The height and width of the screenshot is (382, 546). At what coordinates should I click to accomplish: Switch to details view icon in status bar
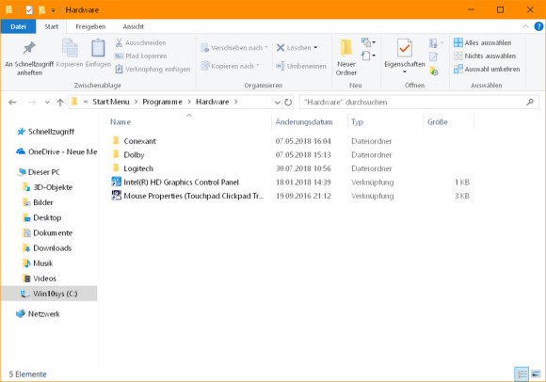pos(522,374)
